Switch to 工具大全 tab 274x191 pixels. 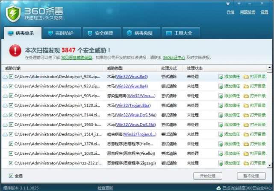tap(181, 33)
